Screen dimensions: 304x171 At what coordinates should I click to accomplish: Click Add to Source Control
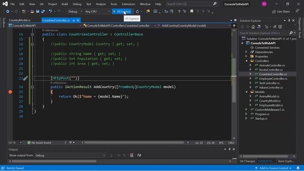point(274,168)
